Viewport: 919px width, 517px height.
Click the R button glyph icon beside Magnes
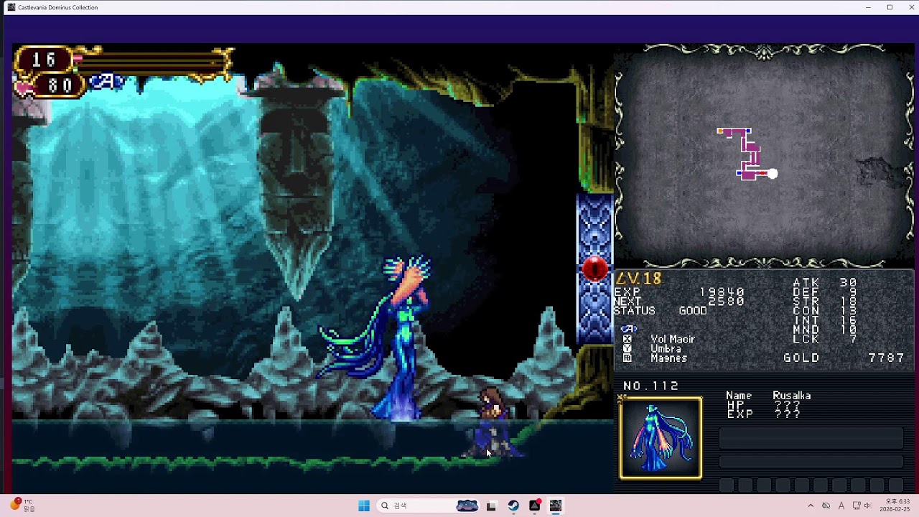tap(628, 358)
